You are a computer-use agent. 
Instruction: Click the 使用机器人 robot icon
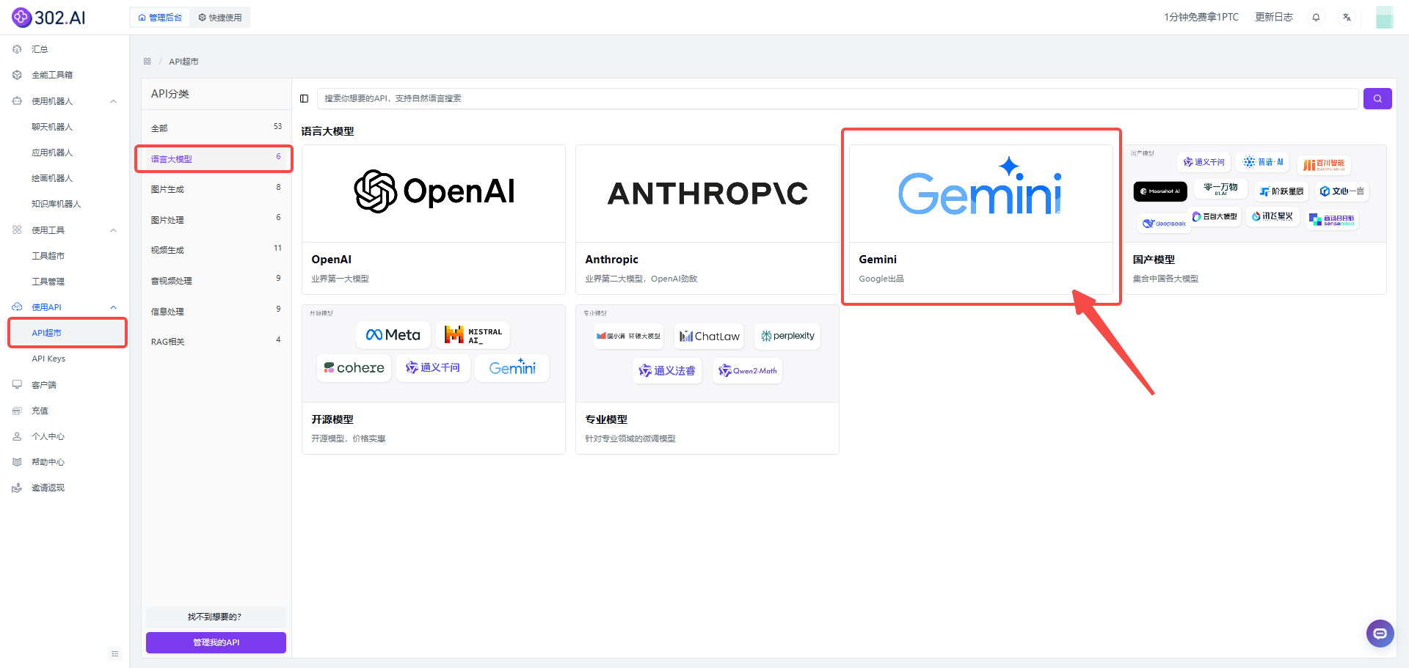click(17, 101)
